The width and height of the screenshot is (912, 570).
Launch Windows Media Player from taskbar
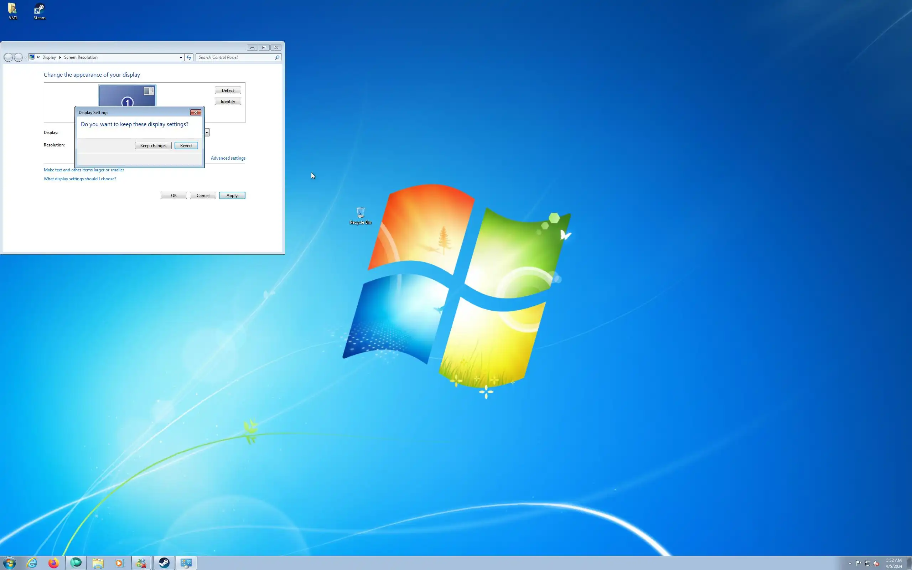tap(119, 563)
